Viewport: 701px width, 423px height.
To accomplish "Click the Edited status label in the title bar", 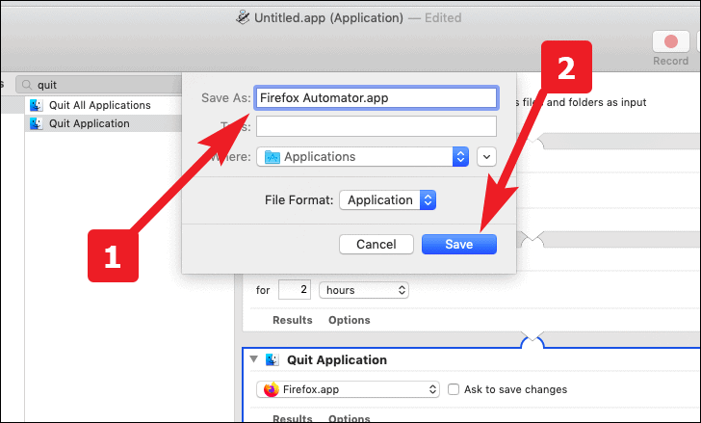I will coord(443,18).
